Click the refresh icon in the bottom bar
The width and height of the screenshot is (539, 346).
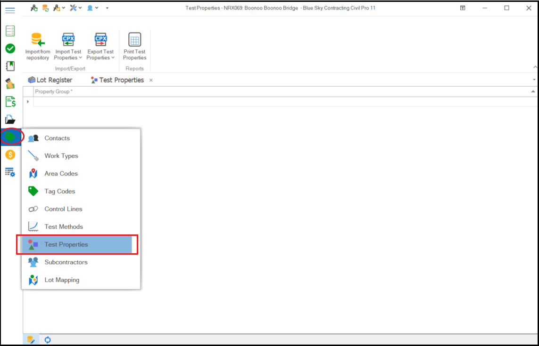coord(48,340)
